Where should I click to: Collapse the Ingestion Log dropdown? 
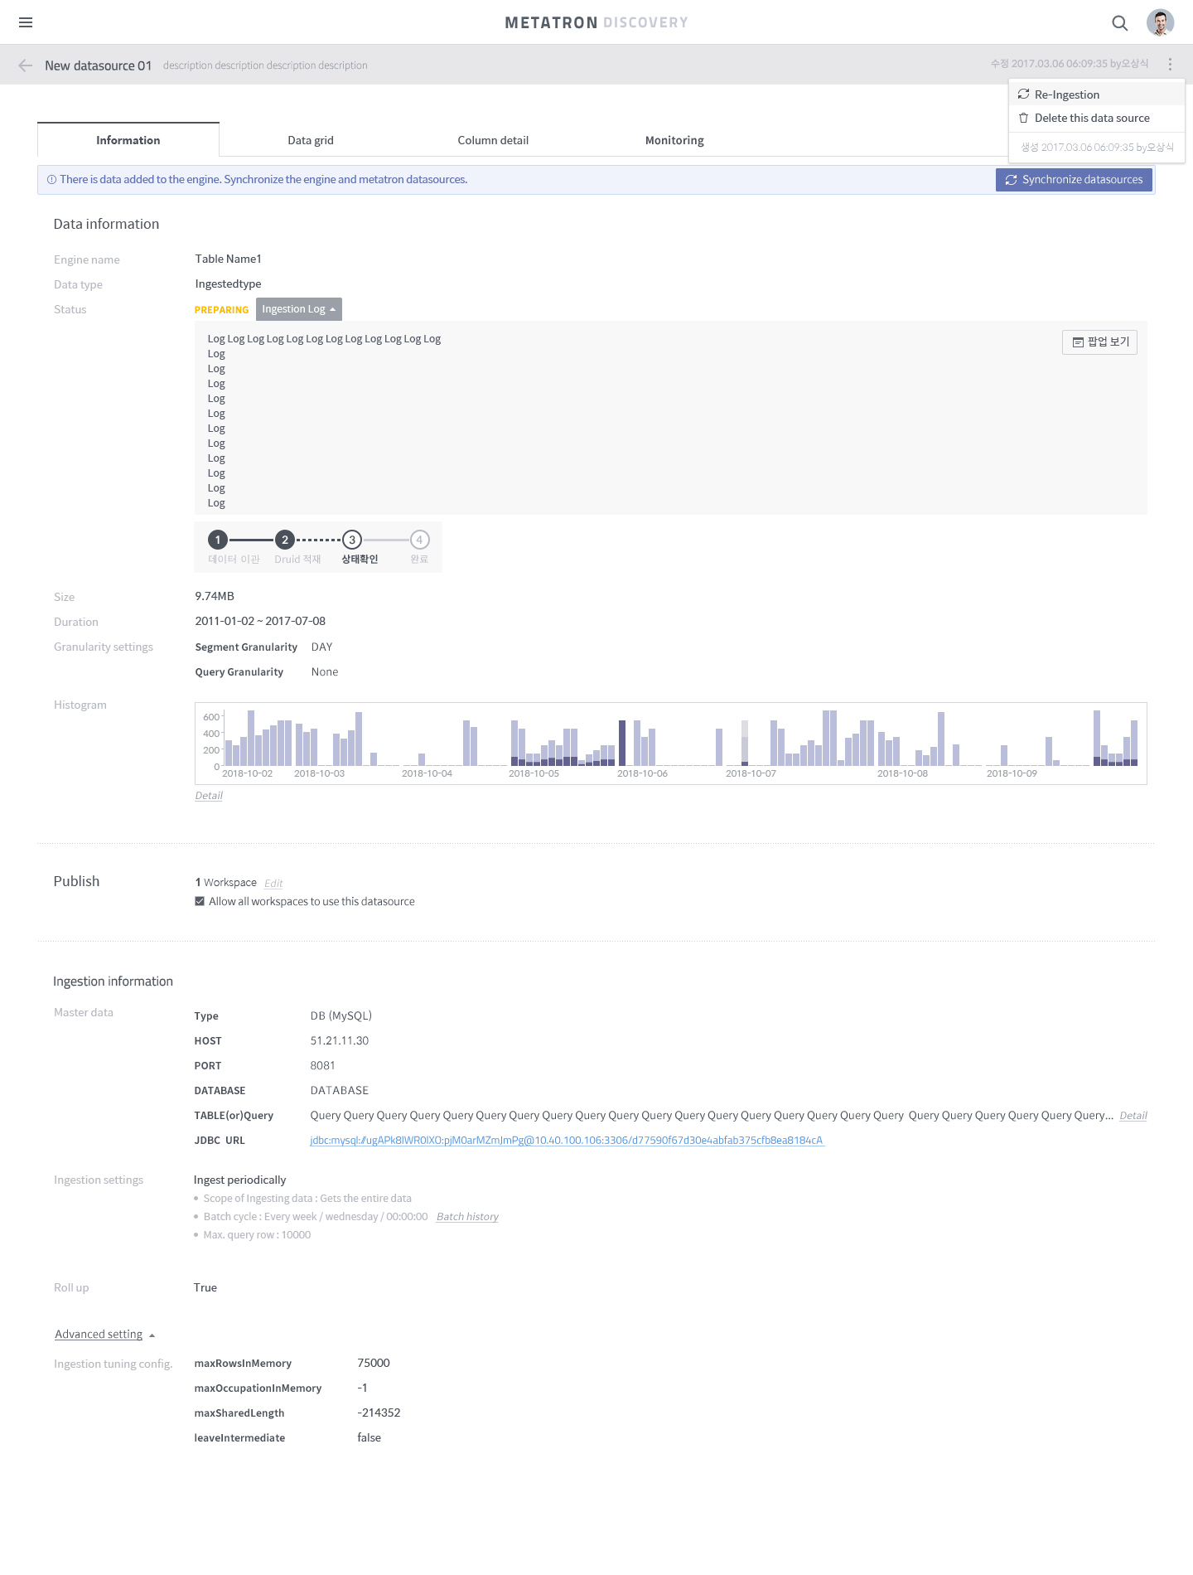pyautogui.click(x=299, y=309)
